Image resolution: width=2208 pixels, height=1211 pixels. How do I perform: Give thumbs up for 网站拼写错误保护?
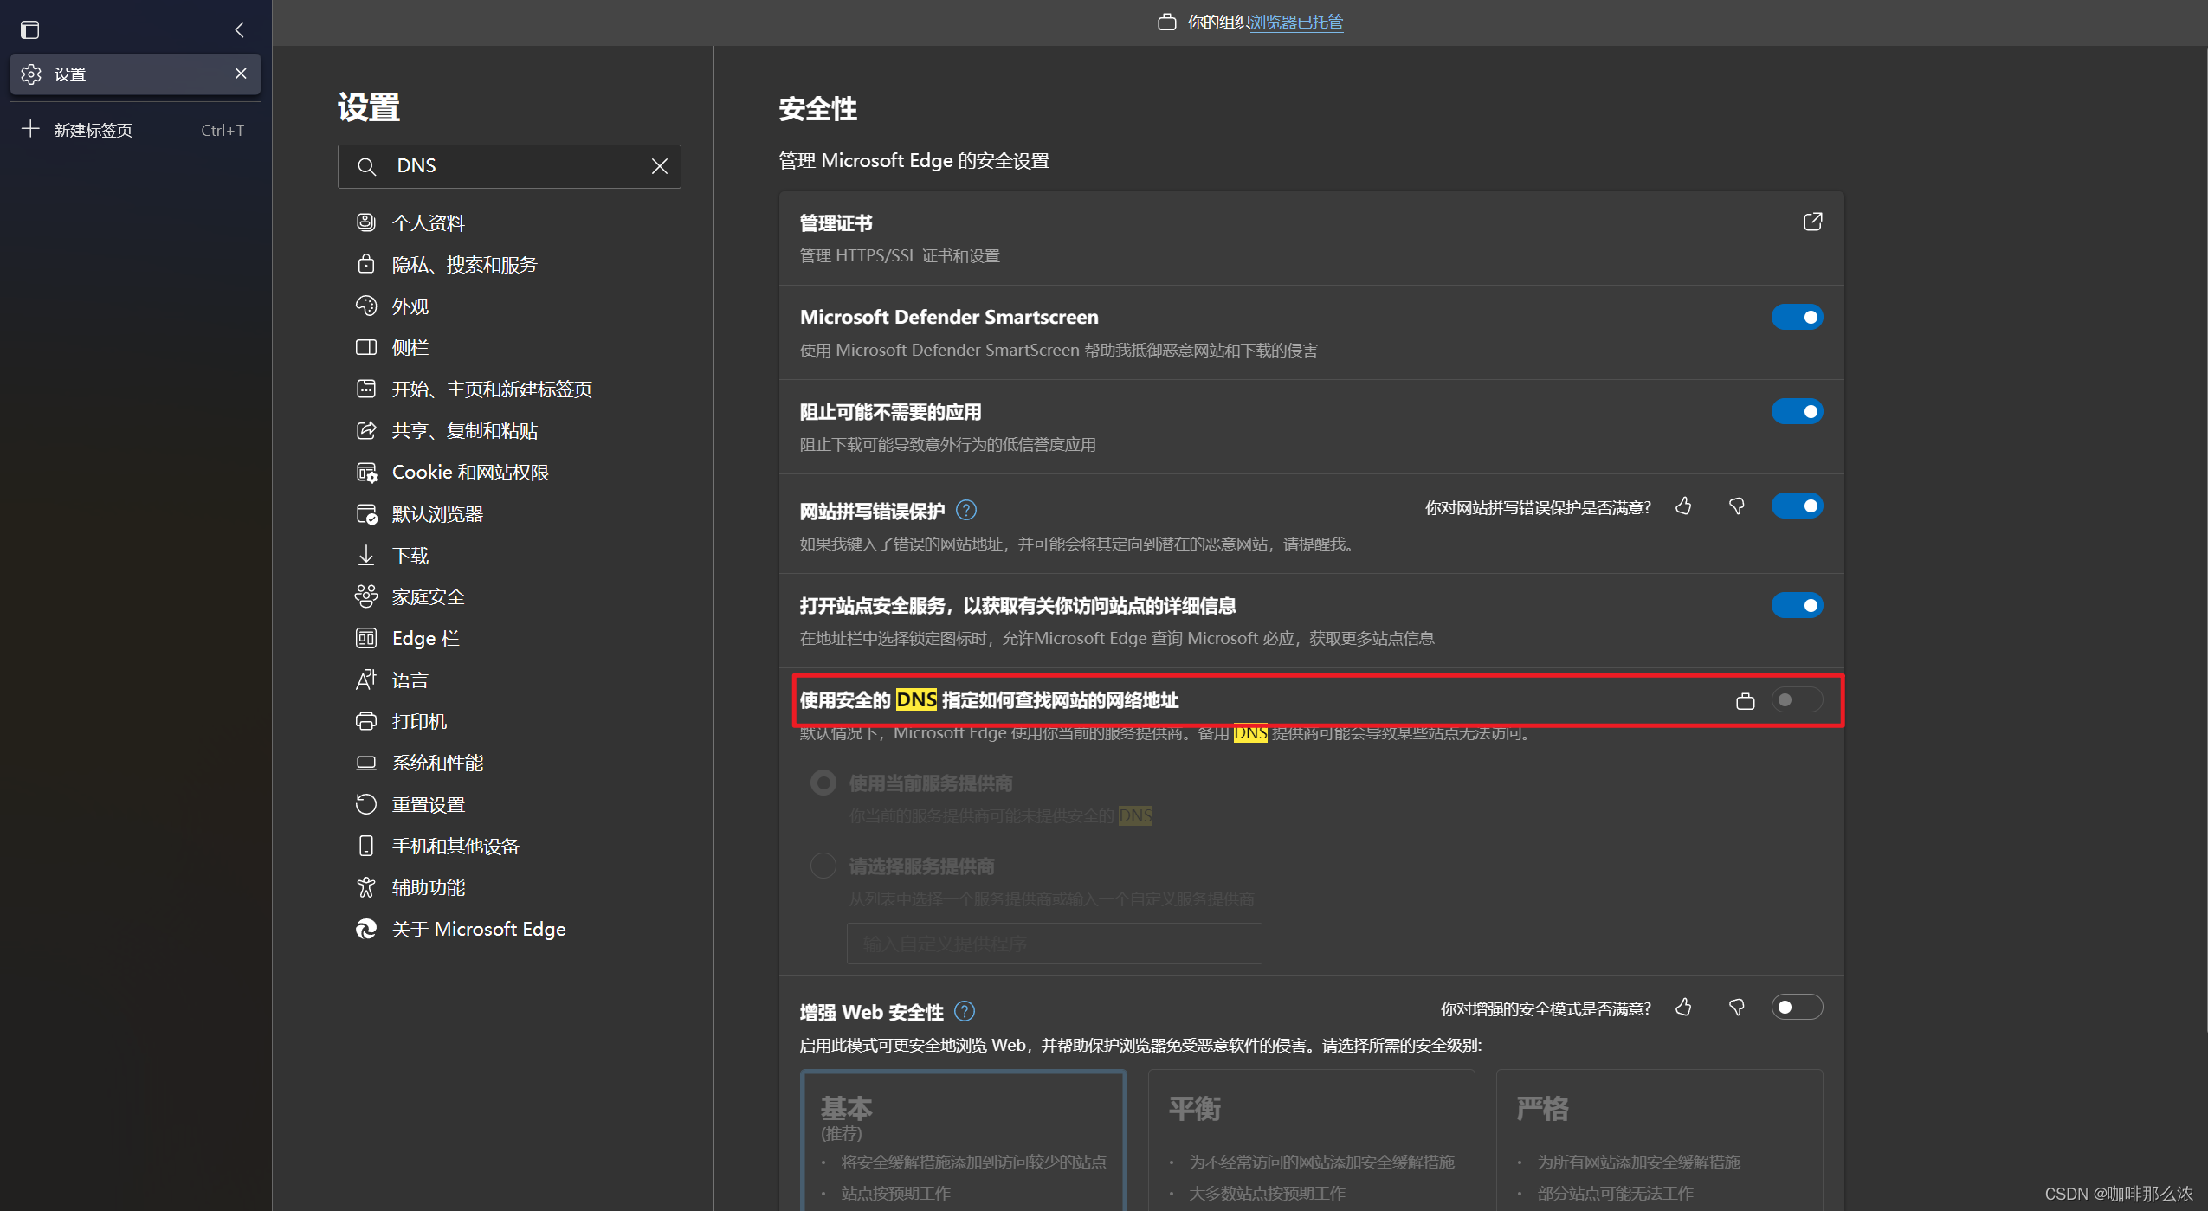pos(1683,506)
